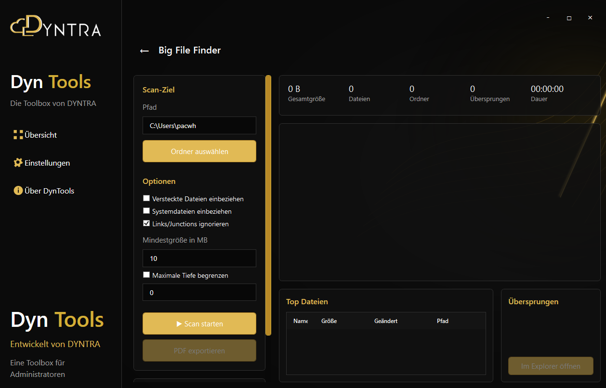Click the Einstellungen gear icon
Image resolution: width=606 pixels, height=388 pixels.
pyautogui.click(x=18, y=163)
